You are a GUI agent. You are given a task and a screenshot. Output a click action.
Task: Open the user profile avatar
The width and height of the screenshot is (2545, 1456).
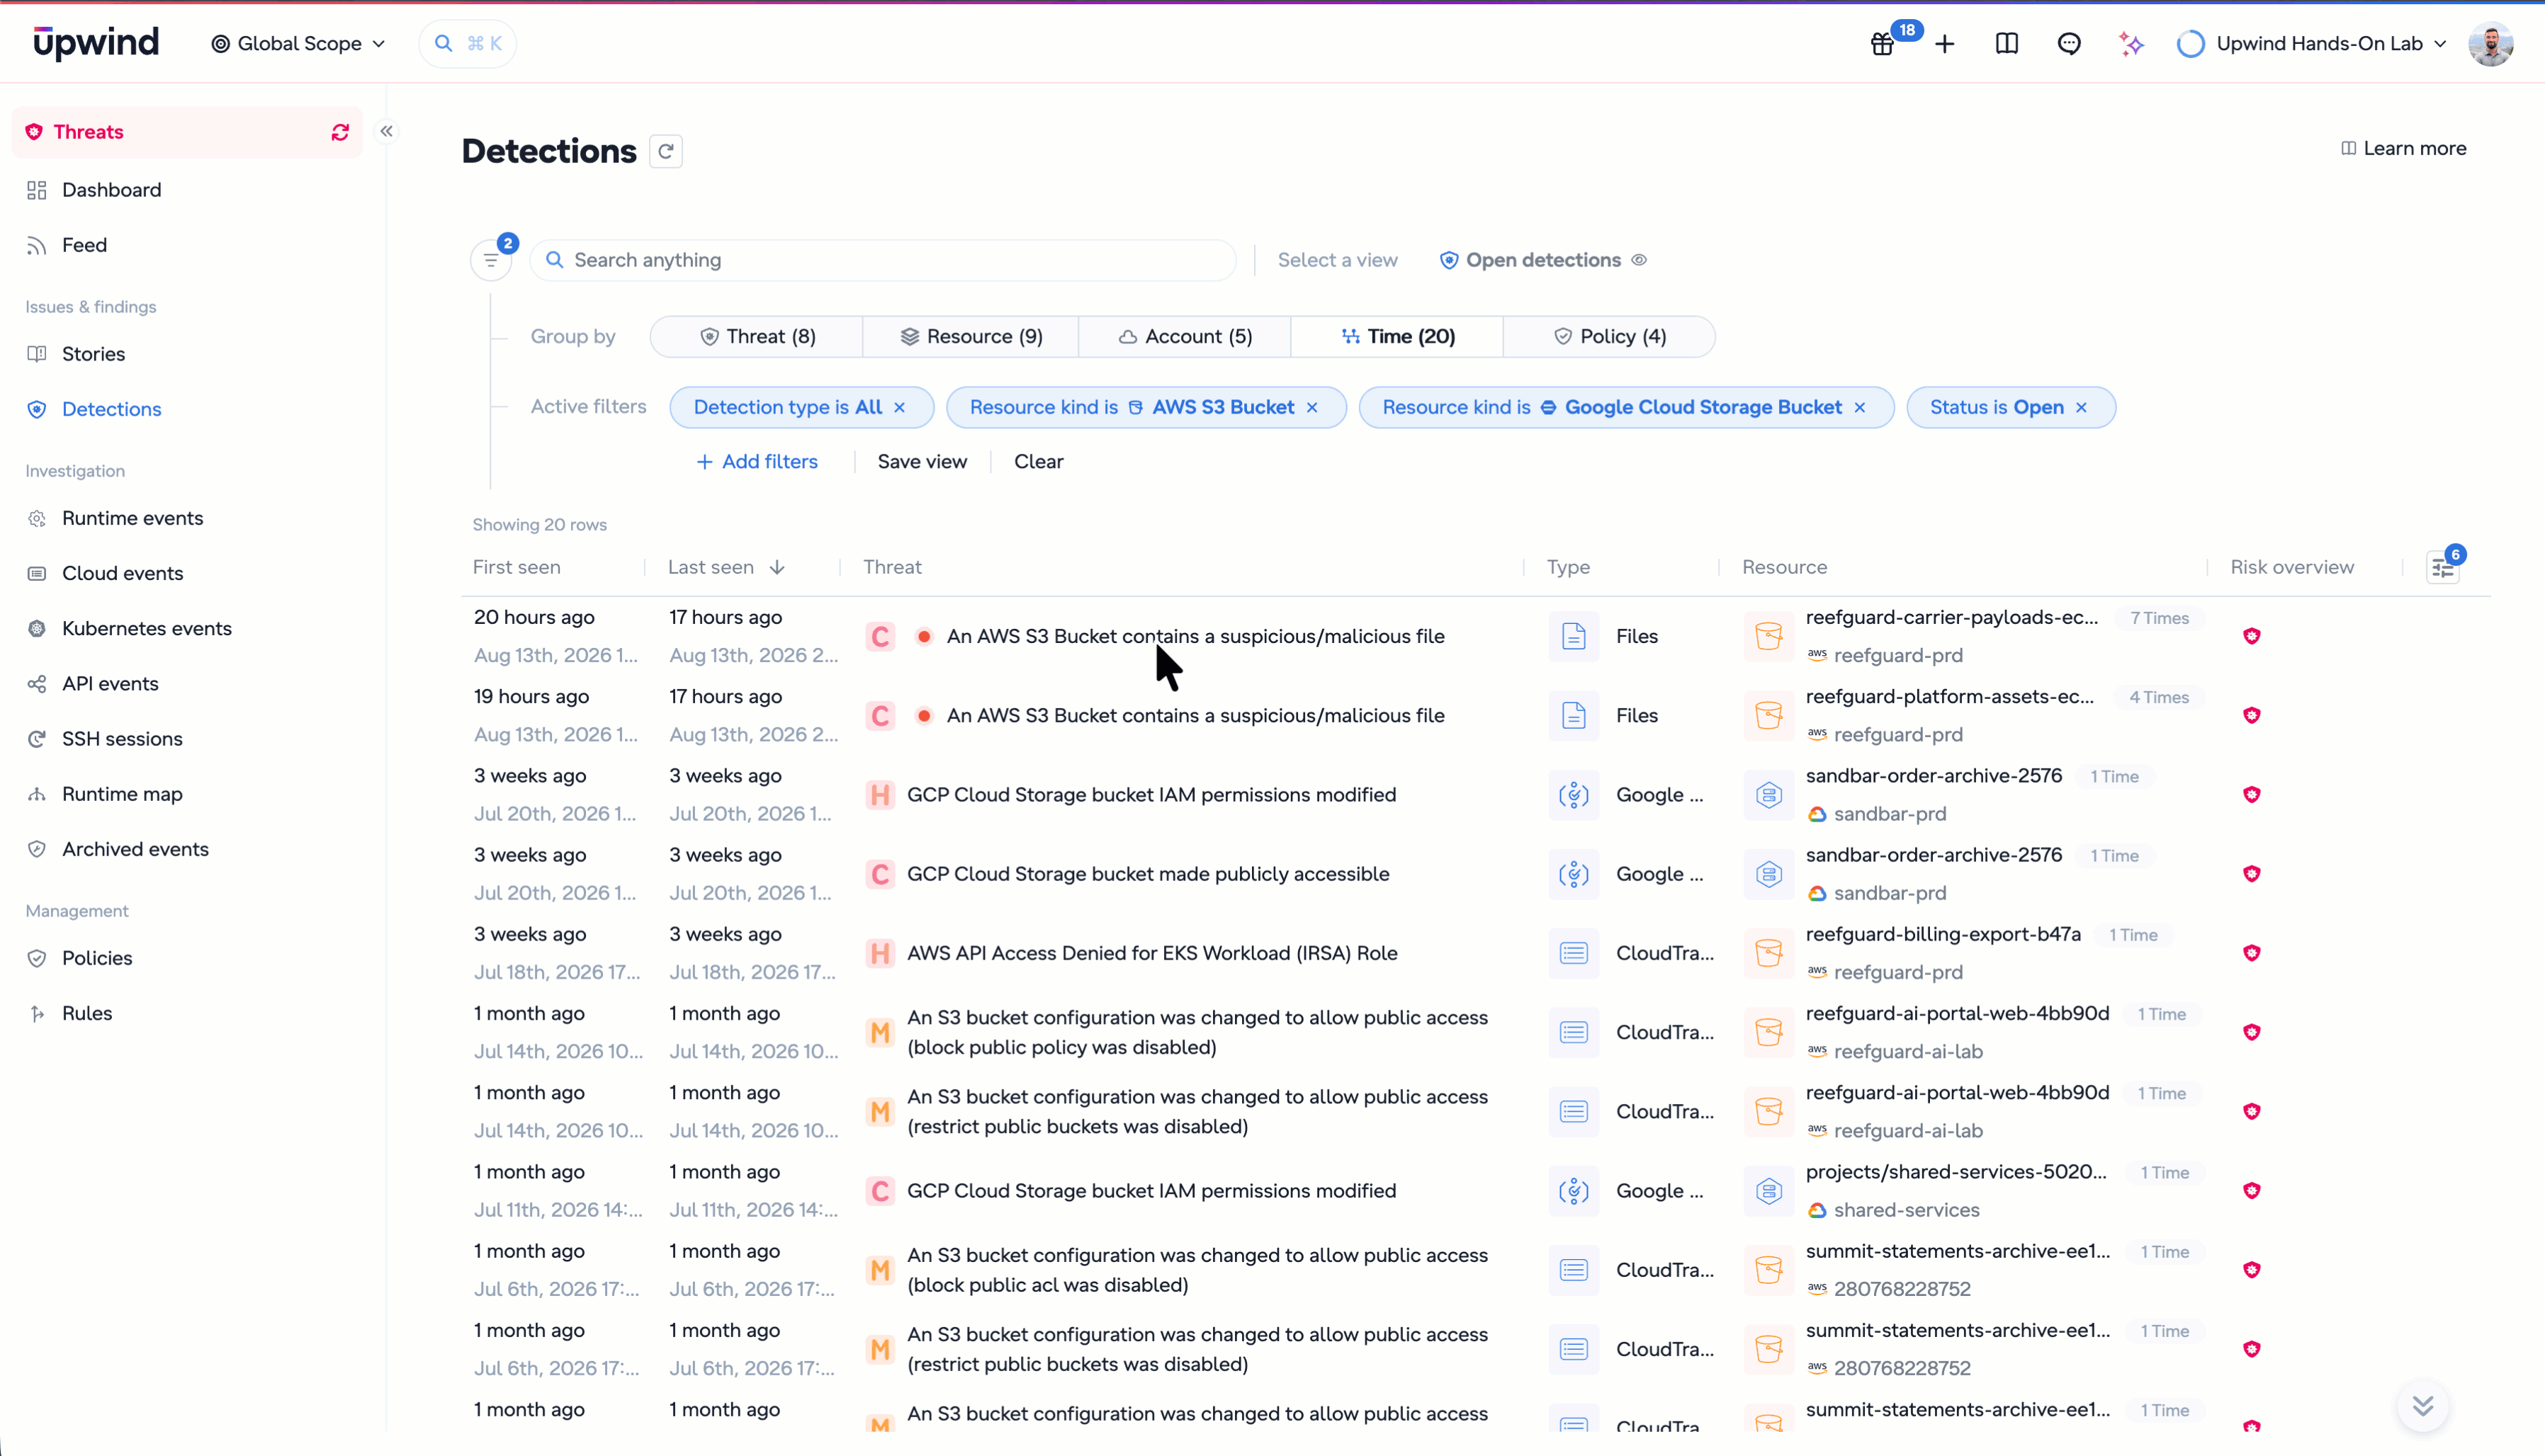point(2491,44)
